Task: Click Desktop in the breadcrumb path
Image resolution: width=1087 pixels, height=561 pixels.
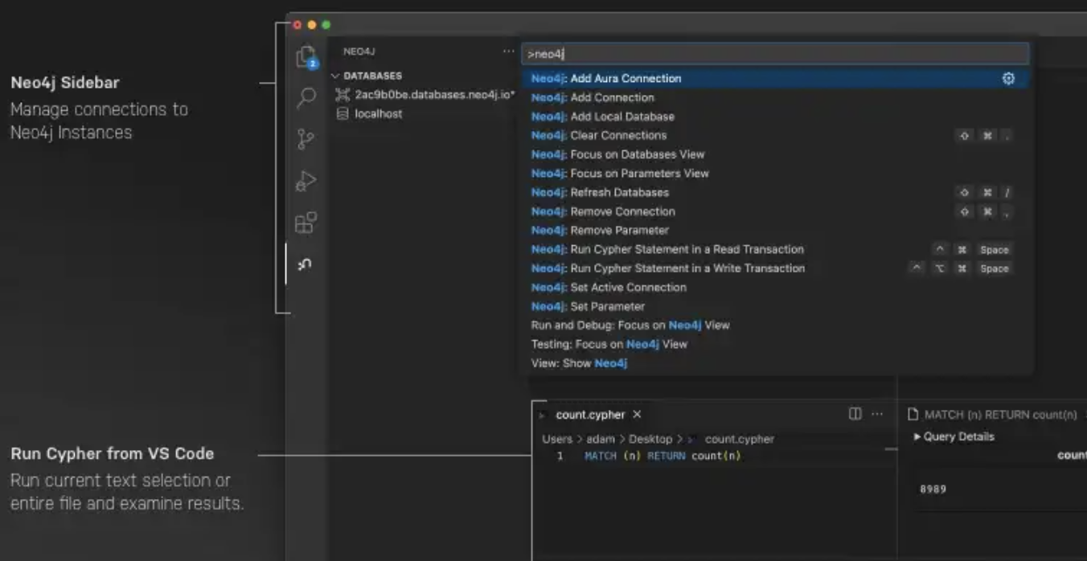Action: [x=650, y=439]
